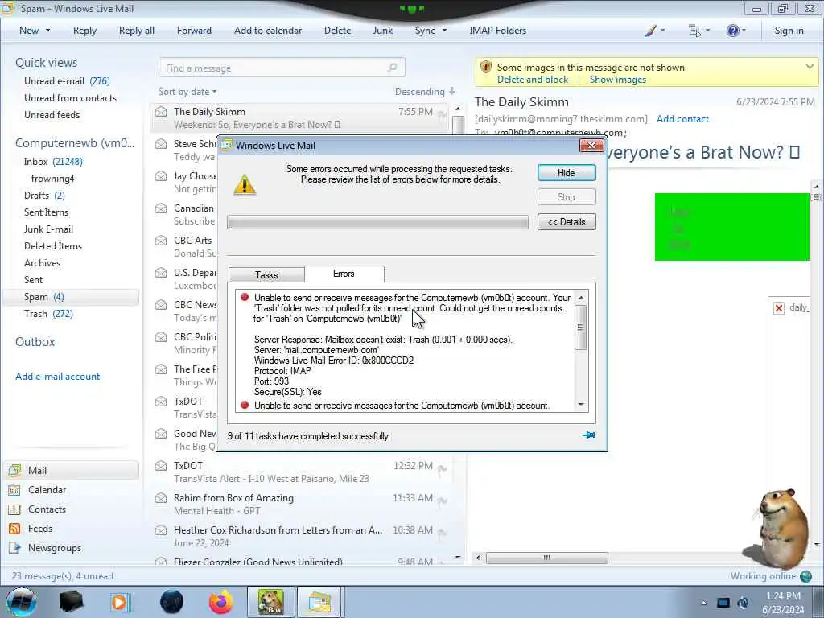Select Unread e-mail (276) quick view

click(x=67, y=81)
